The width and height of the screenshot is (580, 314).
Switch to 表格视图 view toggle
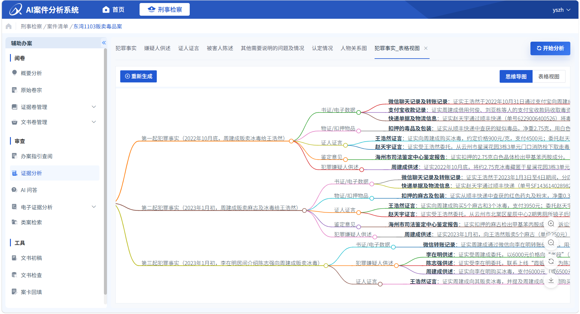tap(549, 77)
